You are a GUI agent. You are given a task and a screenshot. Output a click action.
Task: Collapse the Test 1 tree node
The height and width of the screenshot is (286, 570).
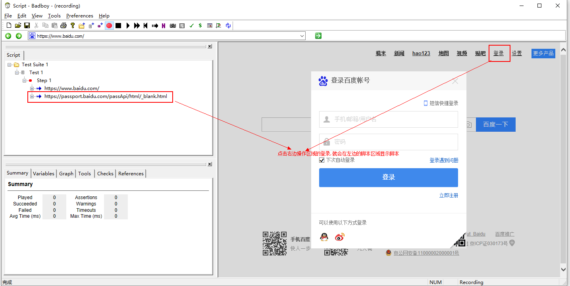(x=17, y=73)
